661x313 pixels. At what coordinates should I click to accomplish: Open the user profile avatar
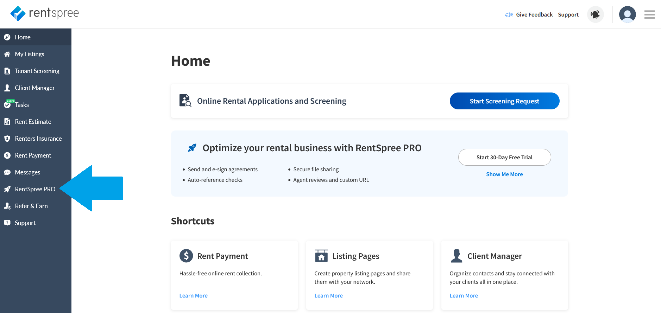click(627, 14)
